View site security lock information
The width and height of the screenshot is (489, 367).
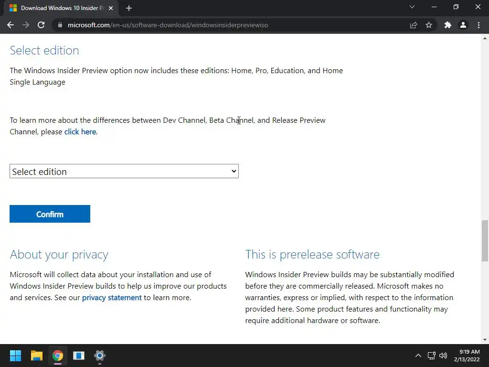(60, 25)
